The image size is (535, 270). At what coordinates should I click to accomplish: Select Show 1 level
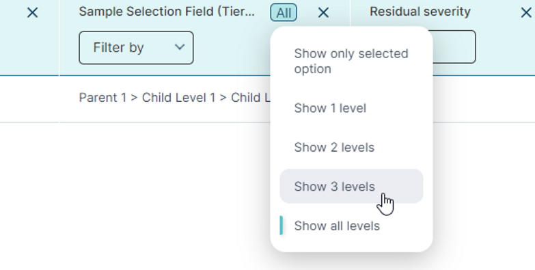[351, 108]
